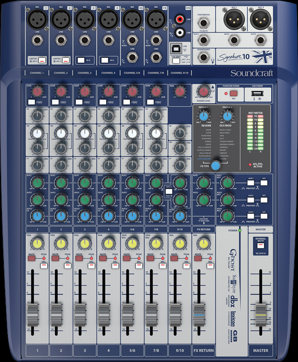
Task: Click the AUX1 output jack
Action: coord(203,40)
